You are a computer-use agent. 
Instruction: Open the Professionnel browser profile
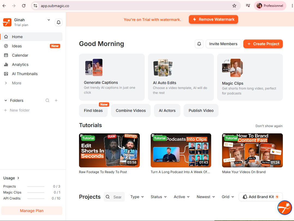[270, 6]
